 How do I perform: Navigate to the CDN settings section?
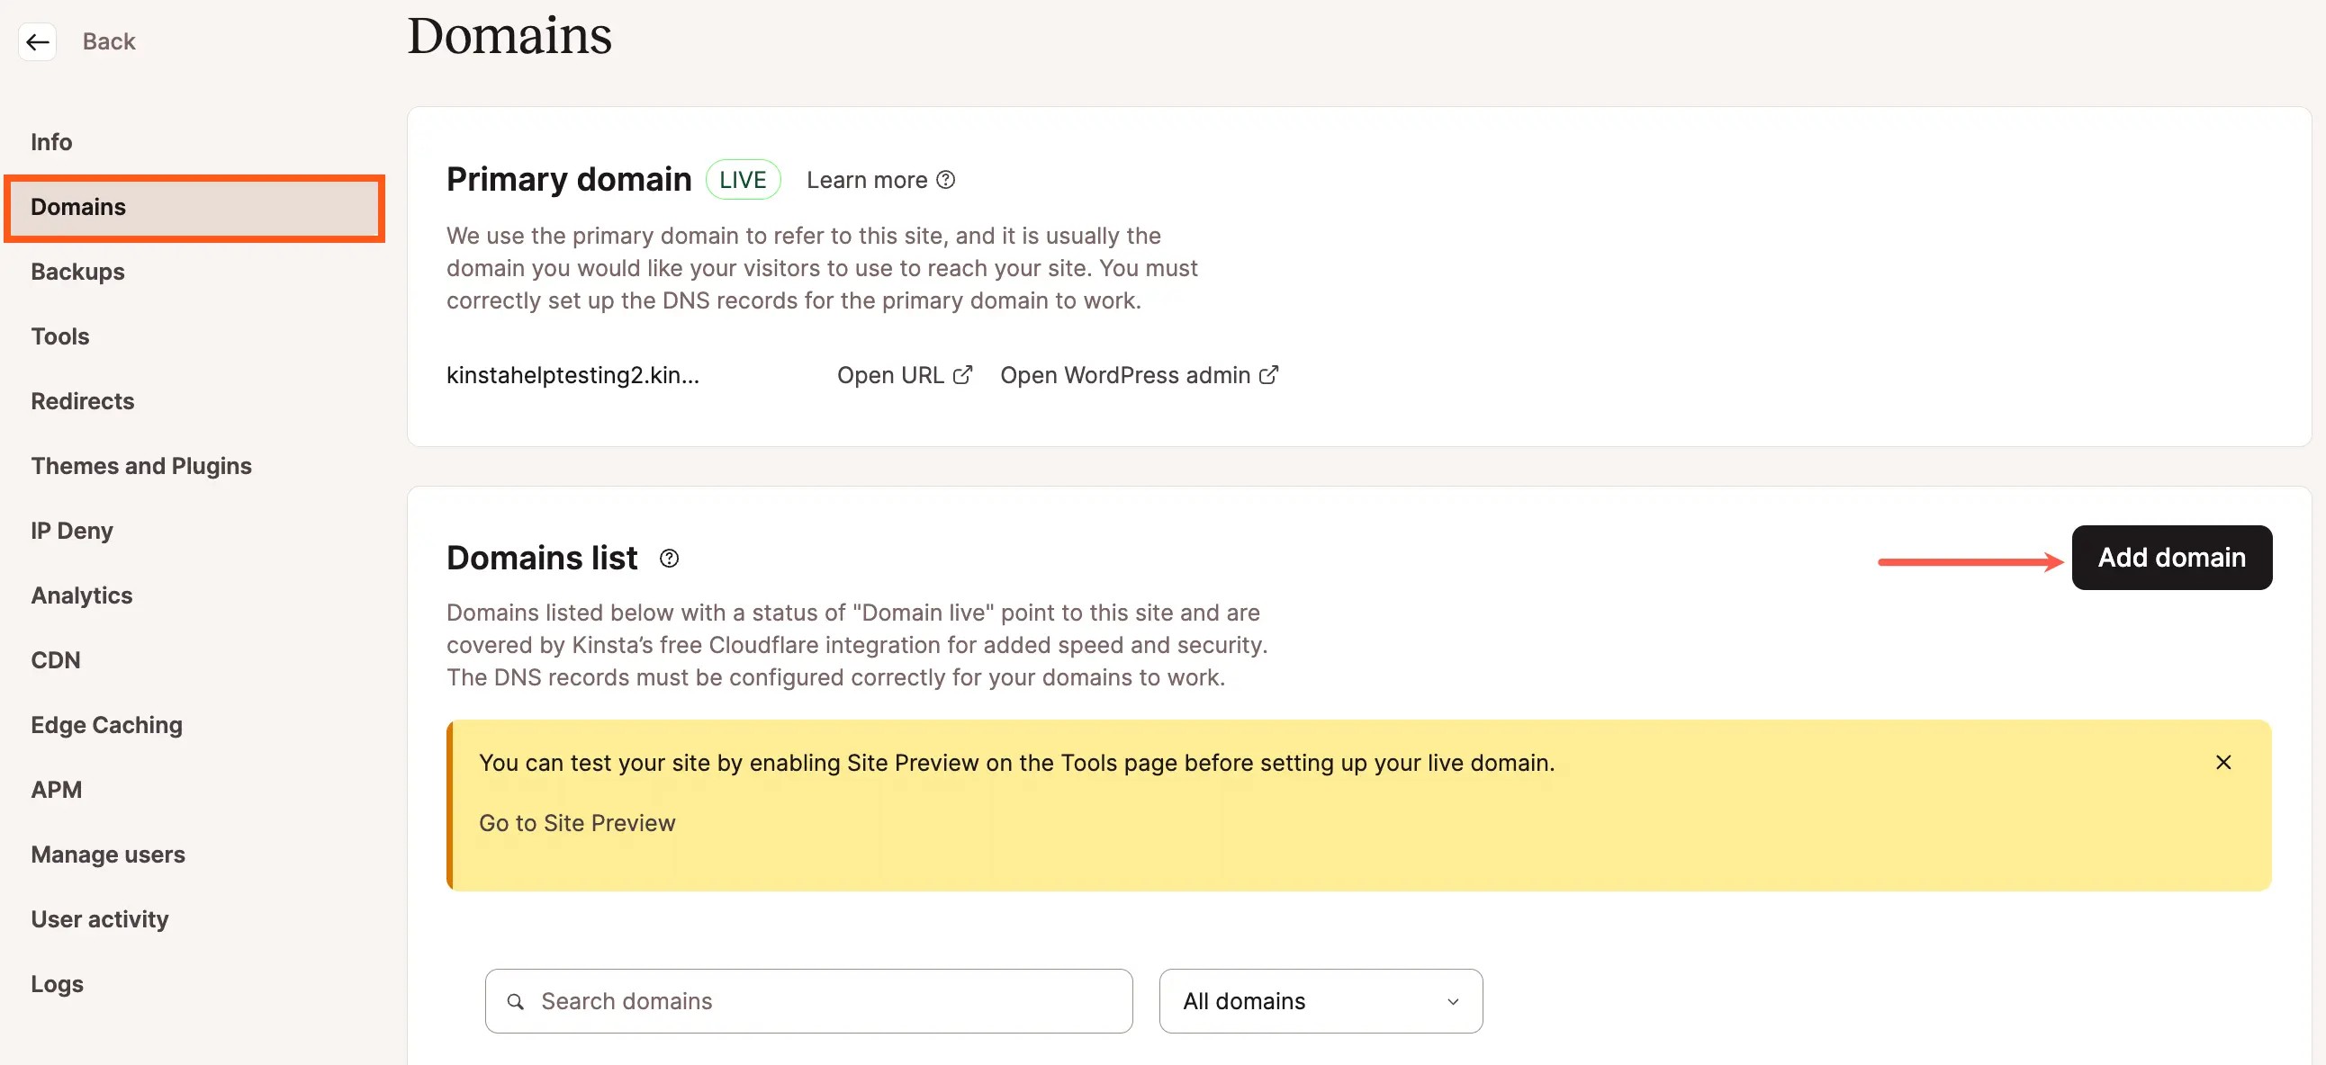point(57,658)
